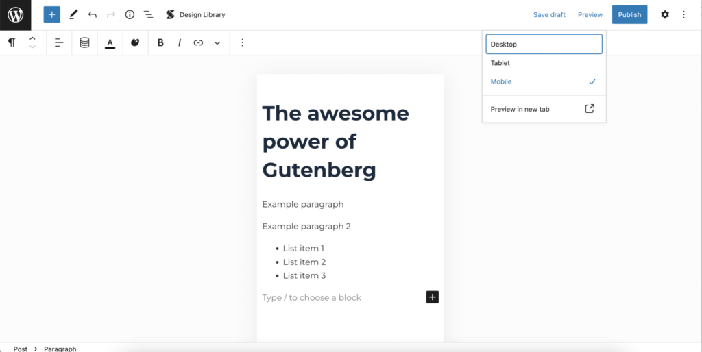Open the text color picker
This screenshot has height=352, width=702.
pyautogui.click(x=110, y=42)
